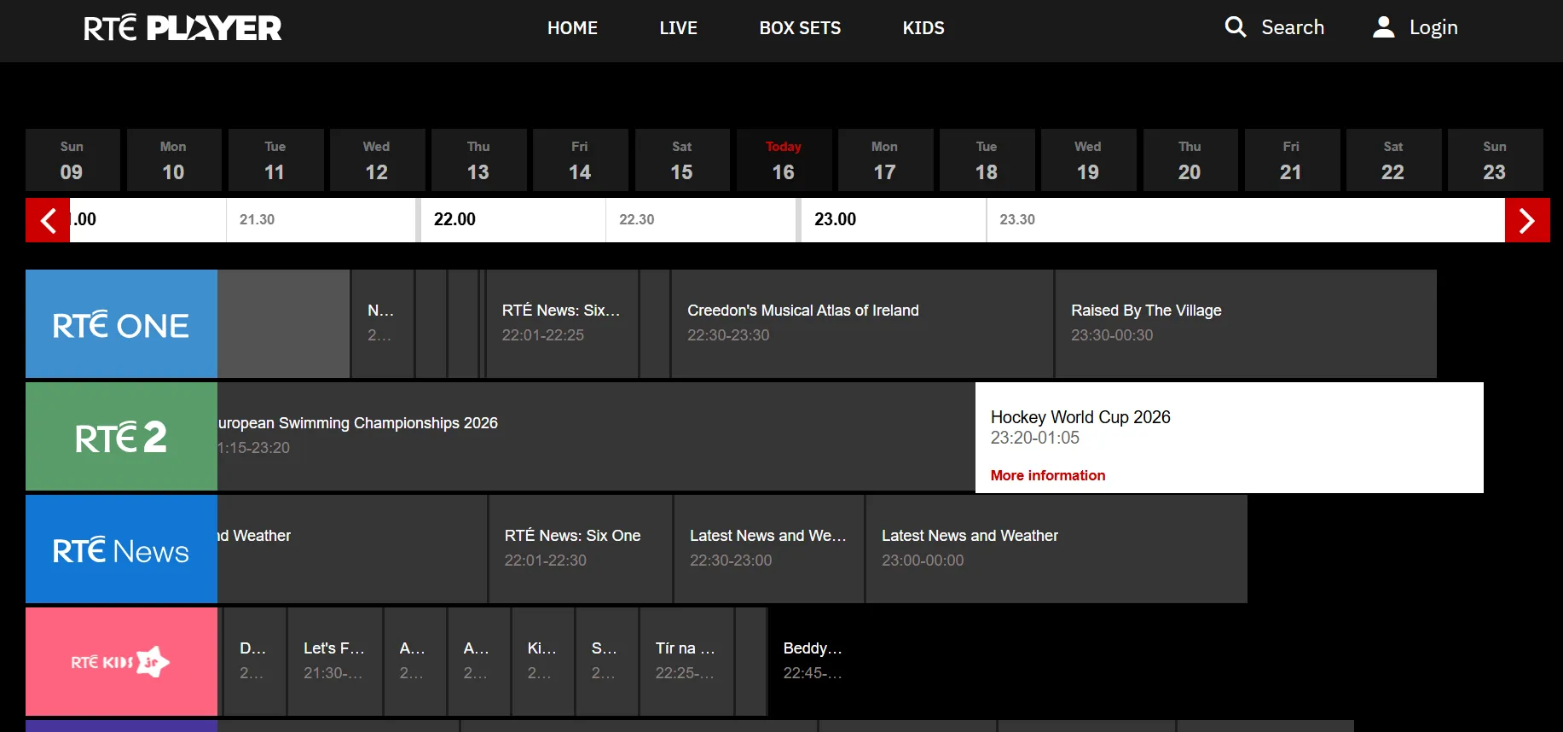The width and height of the screenshot is (1563, 732).
Task: Select the Thu 20 date tab
Action: [x=1190, y=160]
